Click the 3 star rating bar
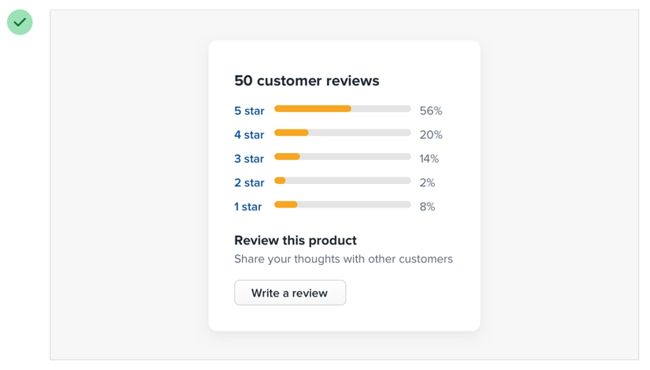Image resolution: width=650 pixels, height=370 pixels. click(343, 156)
